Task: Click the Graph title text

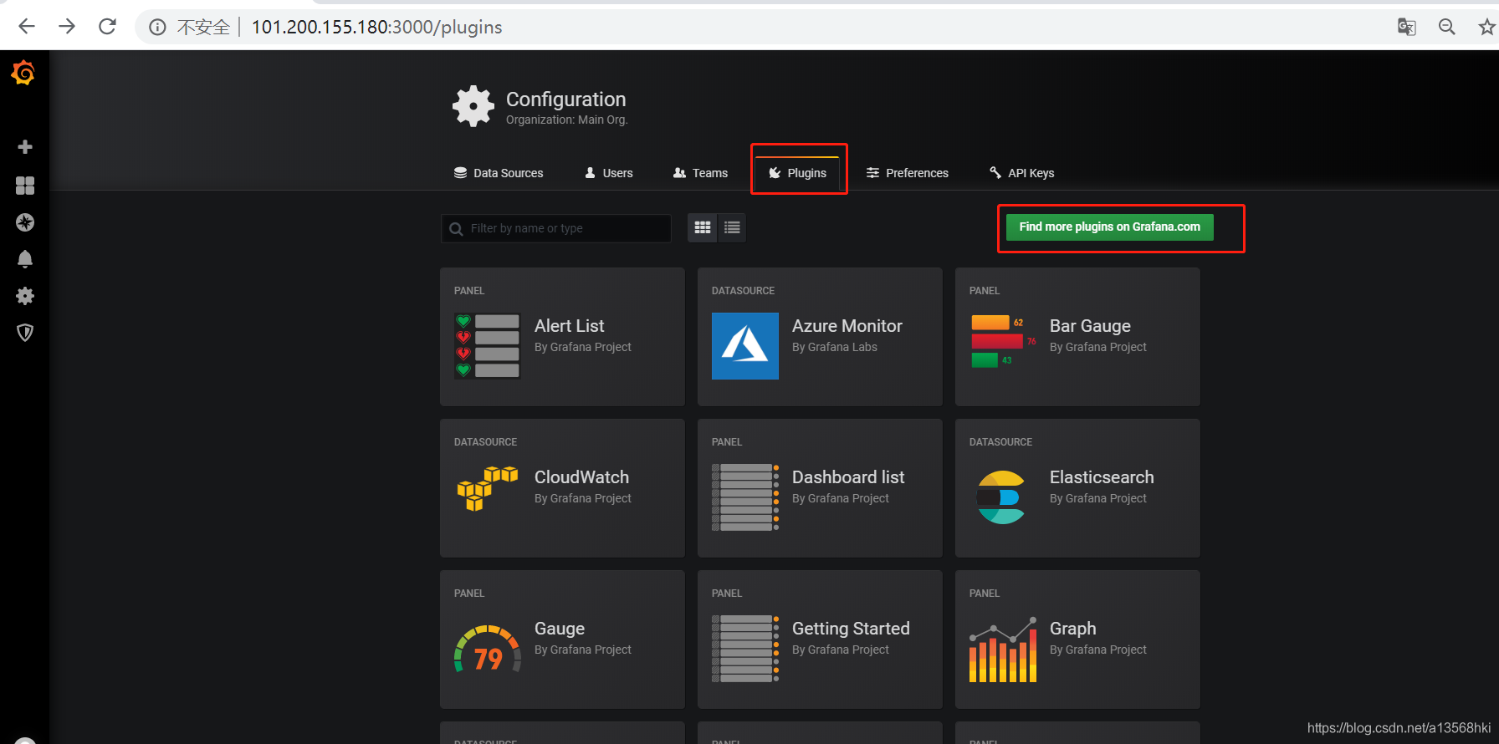Action: (1072, 629)
